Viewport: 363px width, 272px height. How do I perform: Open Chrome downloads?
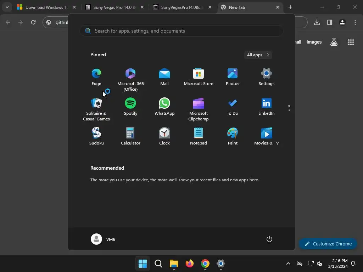(x=317, y=22)
